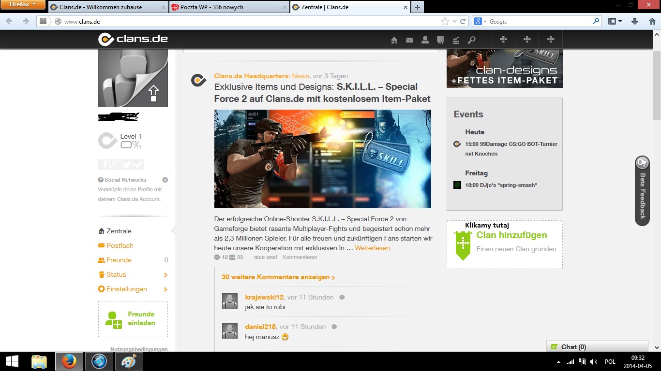Image resolution: width=661 pixels, height=371 pixels.
Task: Click krajewski12's avatar in comments
Action: pyautogui.click(x=230, y=301)
